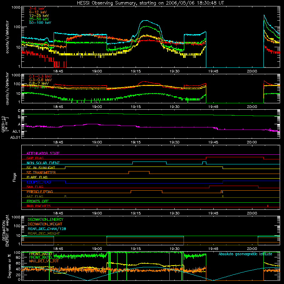Click the green 7-20 MeV legend label
Screen dimensions: 284x284
pos(38,87)
